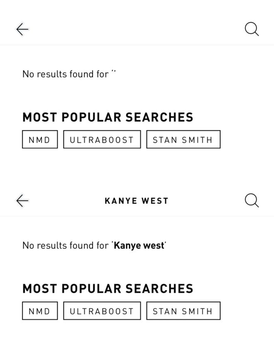Click the bold 'Kanye west' query term
Screen dimensions: 274x343
coord(139,246)
